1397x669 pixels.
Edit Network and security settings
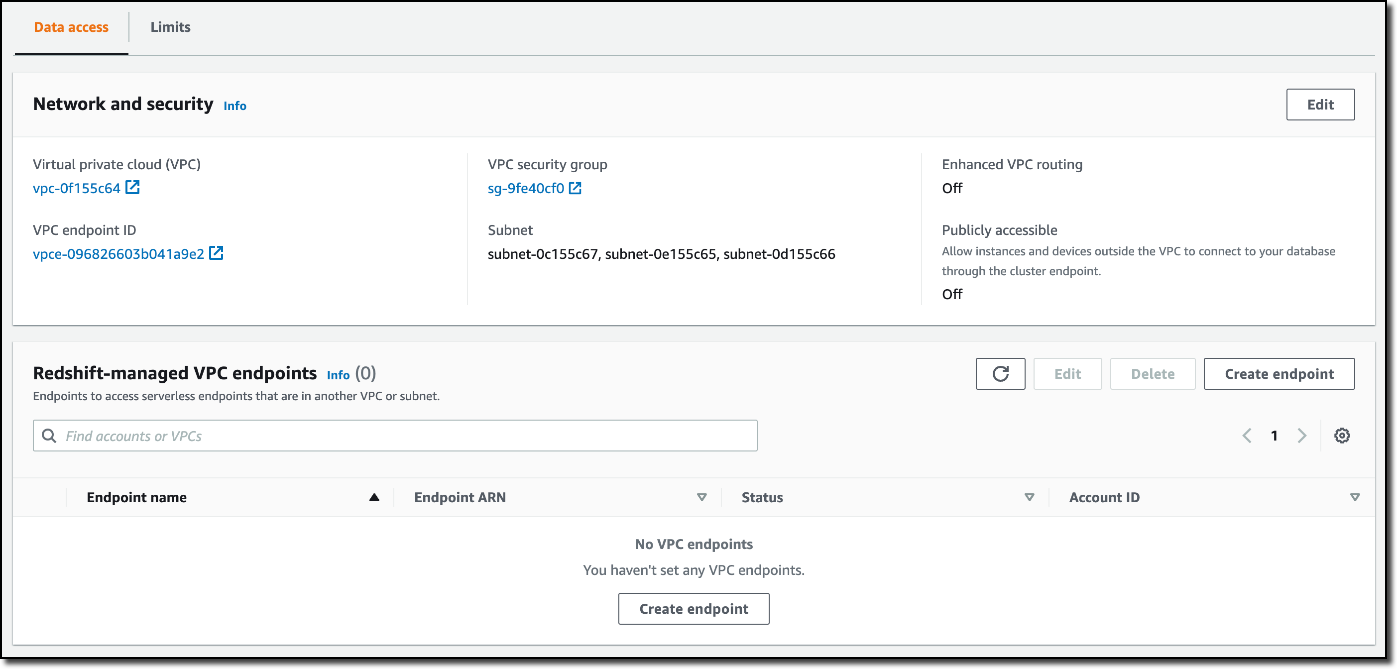[x=1319, y=105]
